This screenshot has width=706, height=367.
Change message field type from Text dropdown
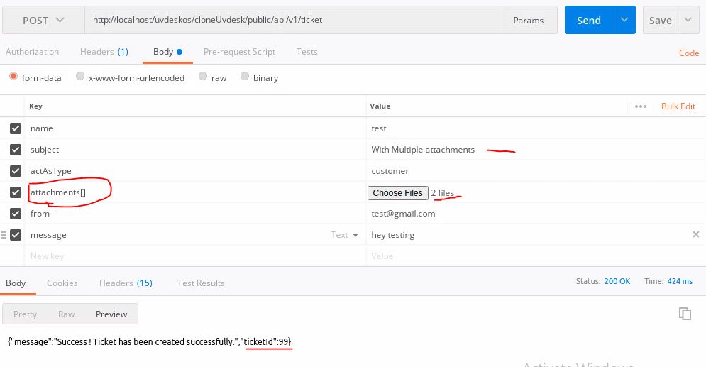coord(345,235)
